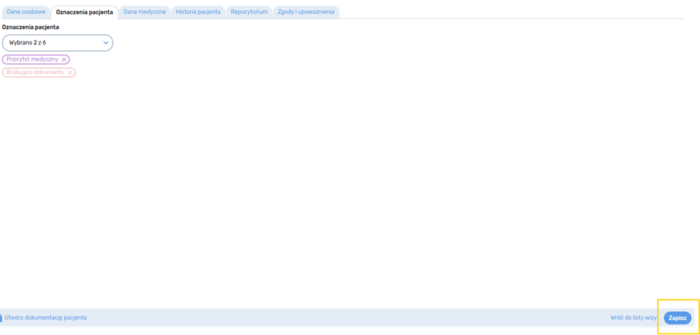The image size is (700, 335).
Task: Click the document icon beside Utwórz dokumentację pacjenta
Action: point(1,317)
